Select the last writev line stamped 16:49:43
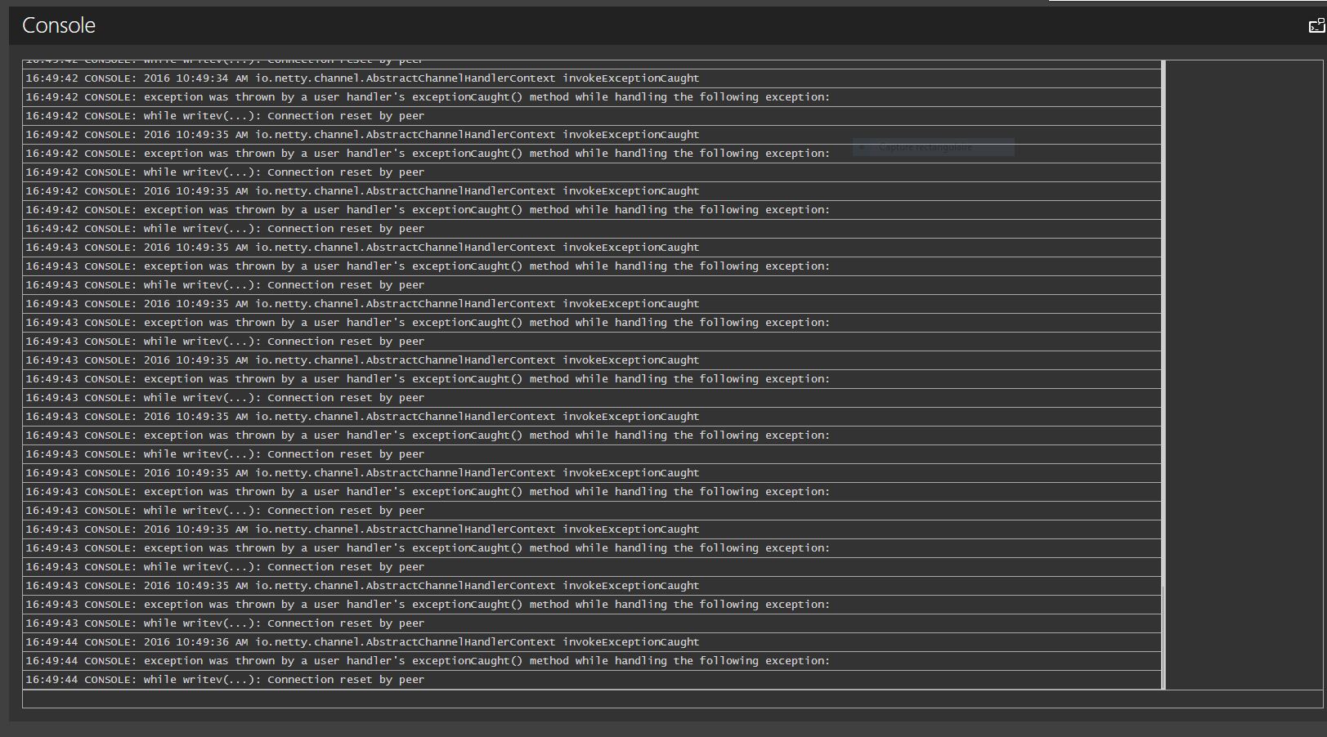The width and height of the screenshot is (1327, 737). point(592,623)
